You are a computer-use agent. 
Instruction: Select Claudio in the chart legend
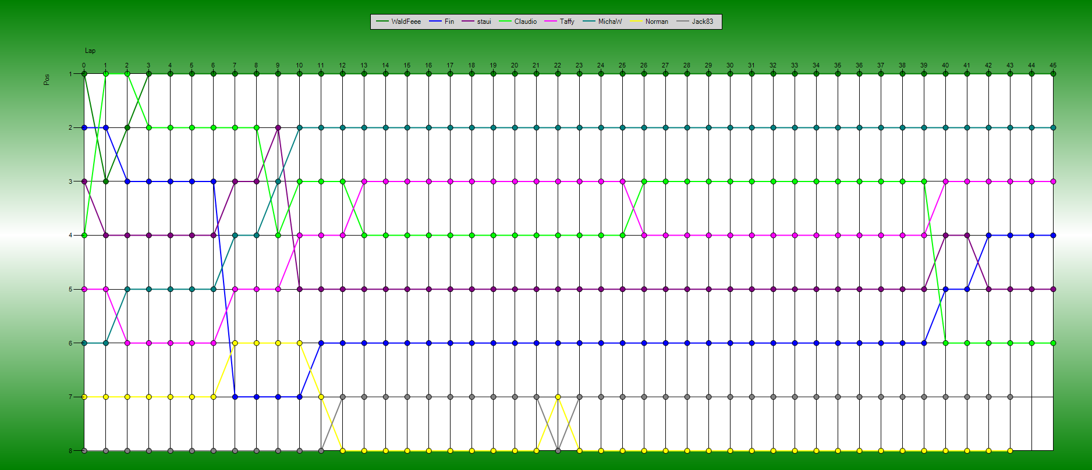pos(525,22)
